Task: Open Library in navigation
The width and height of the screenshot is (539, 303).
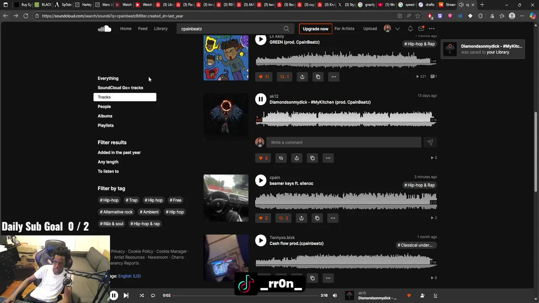Action: point(161,29)
